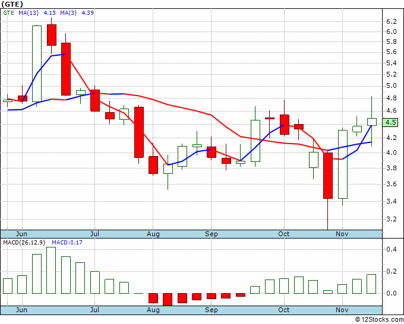Click the 3.4 price axis label

pyautogui.click(x=391, y=201)
